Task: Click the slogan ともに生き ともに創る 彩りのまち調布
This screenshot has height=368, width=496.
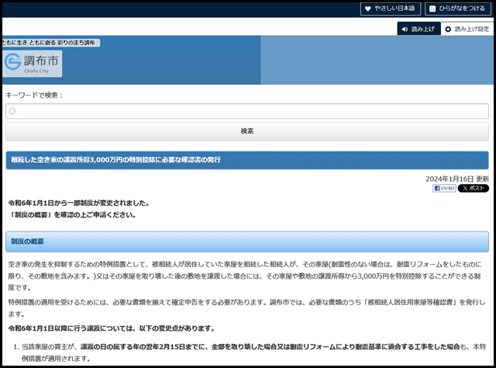Action: click(x=50, y=43)
